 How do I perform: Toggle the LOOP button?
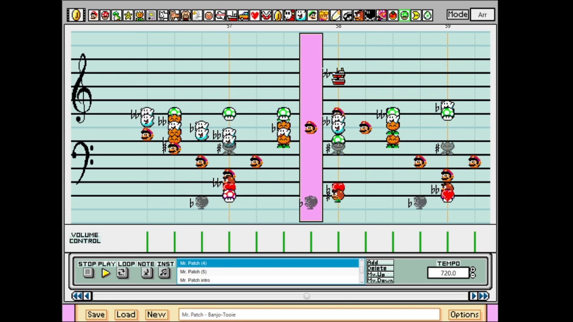[122, 273]
